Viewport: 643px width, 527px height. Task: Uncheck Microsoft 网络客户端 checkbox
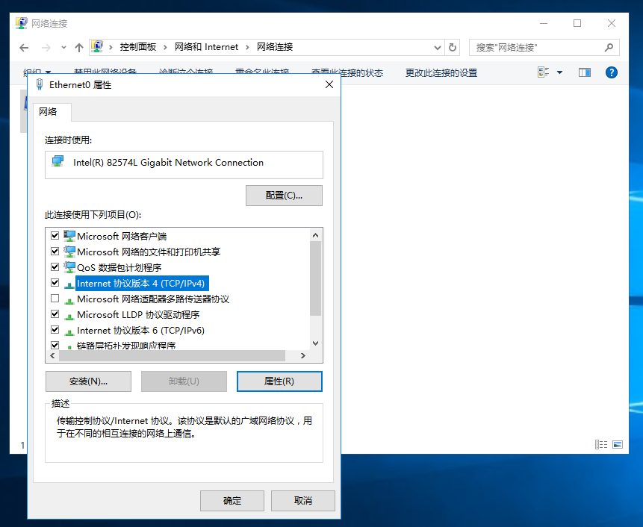tap(55, 236)
